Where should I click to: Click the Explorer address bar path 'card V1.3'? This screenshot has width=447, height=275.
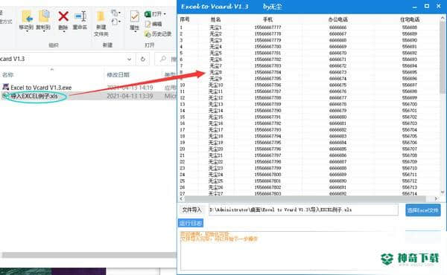(x=12, y=59)
